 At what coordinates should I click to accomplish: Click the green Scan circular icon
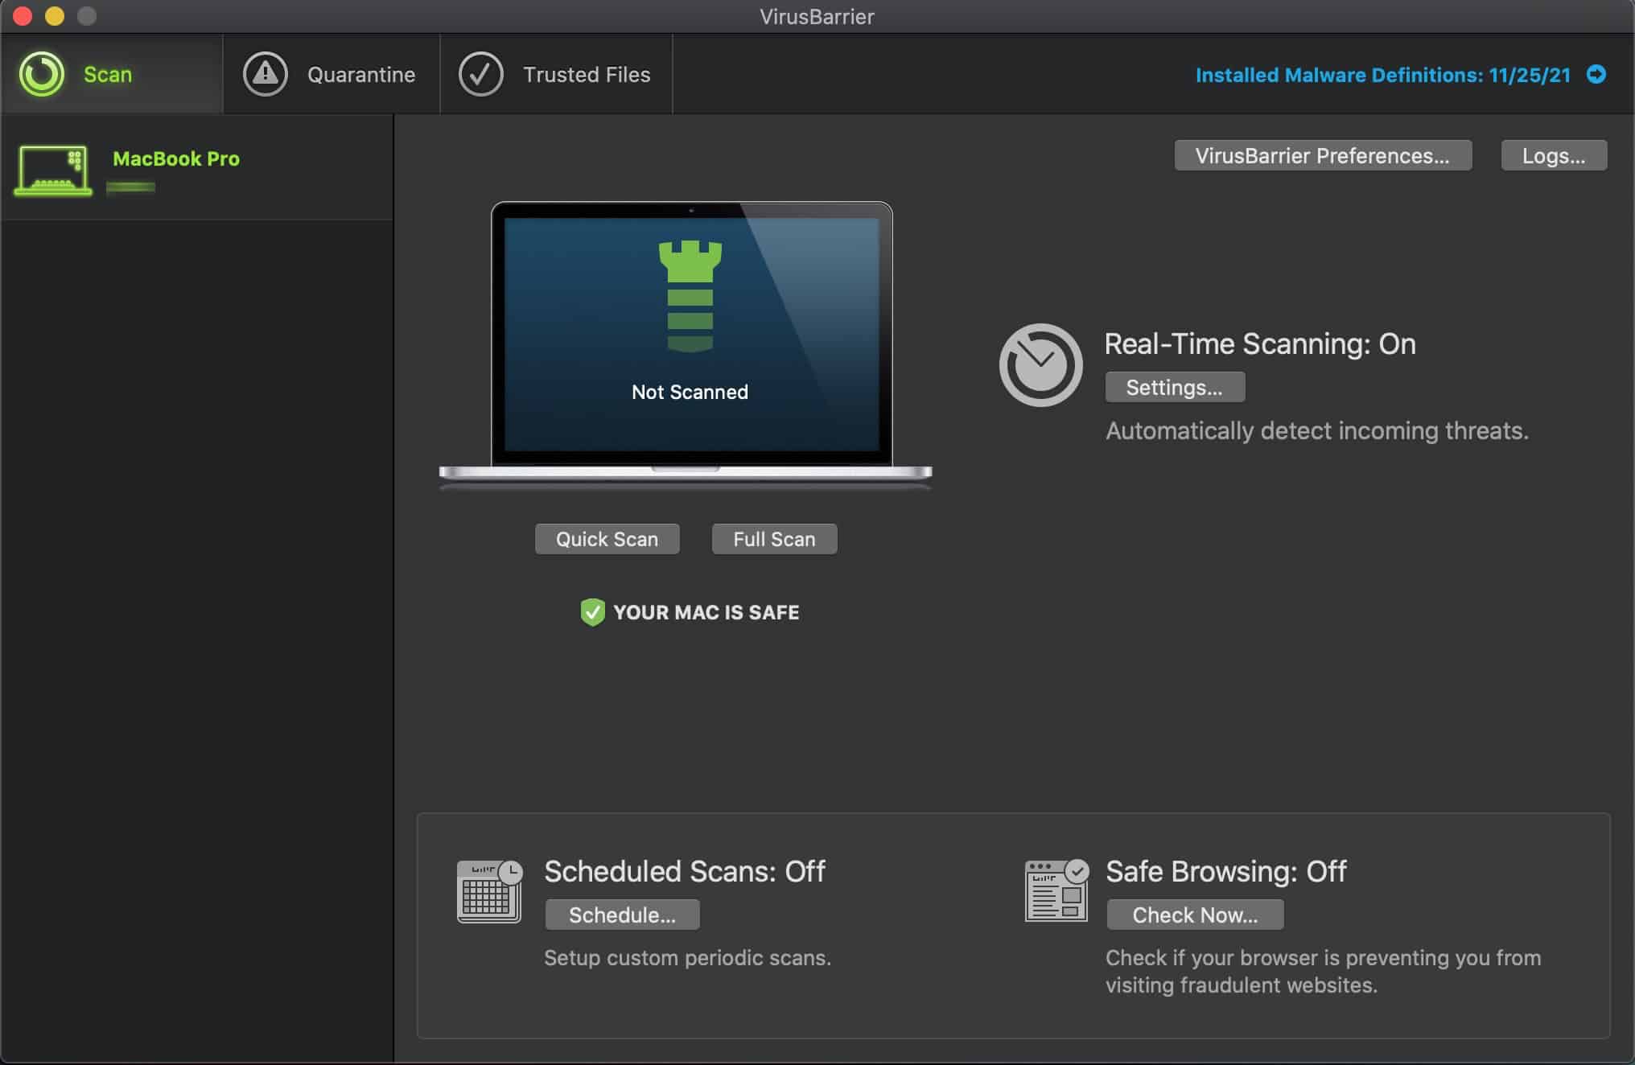[x=42, y=74]
